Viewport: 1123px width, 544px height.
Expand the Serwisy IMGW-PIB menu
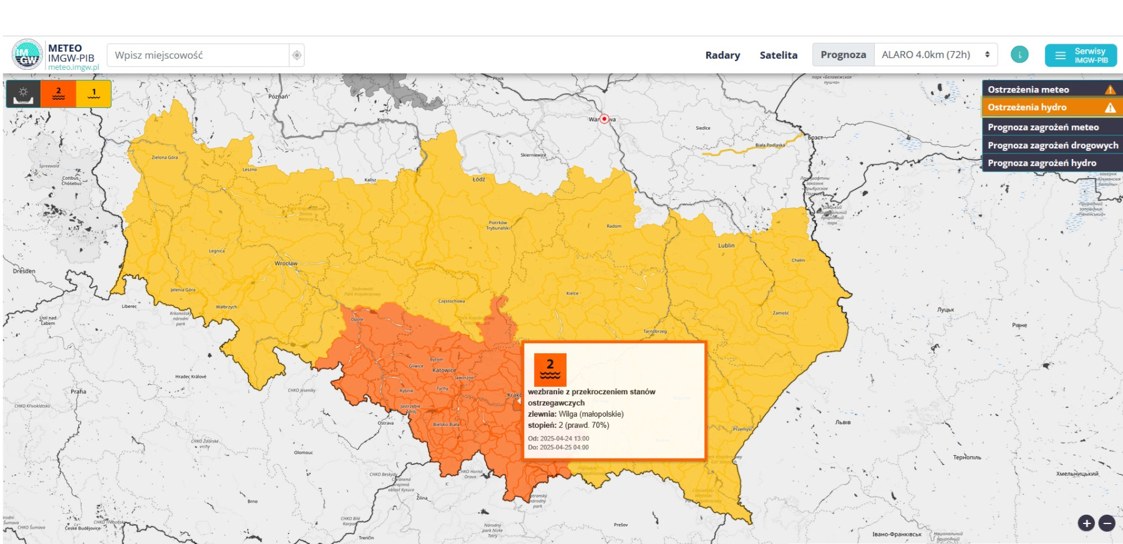tap(1081, 56)
